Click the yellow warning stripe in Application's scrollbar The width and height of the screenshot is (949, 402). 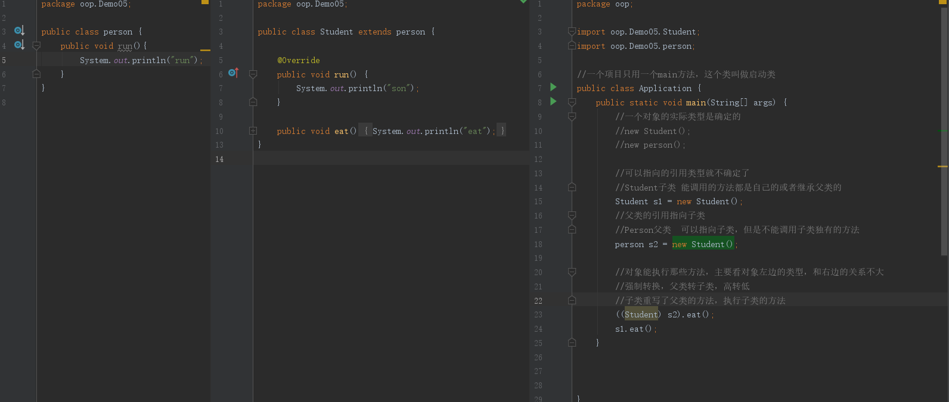942,166
